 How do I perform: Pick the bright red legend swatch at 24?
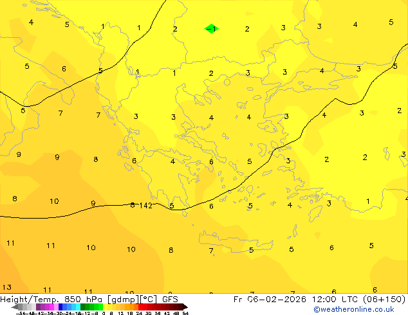tap(140, 307)
